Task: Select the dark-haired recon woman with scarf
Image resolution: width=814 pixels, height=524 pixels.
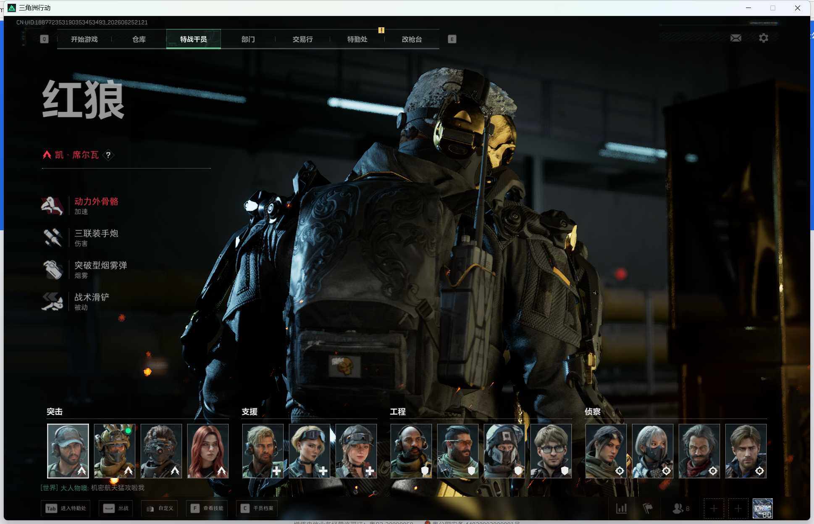Action: pos(606,451)
